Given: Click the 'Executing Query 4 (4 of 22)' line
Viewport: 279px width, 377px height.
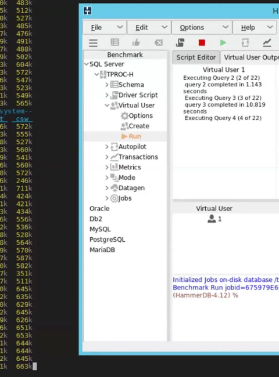Looking at the screenshot, I should [x=223, y=118].
